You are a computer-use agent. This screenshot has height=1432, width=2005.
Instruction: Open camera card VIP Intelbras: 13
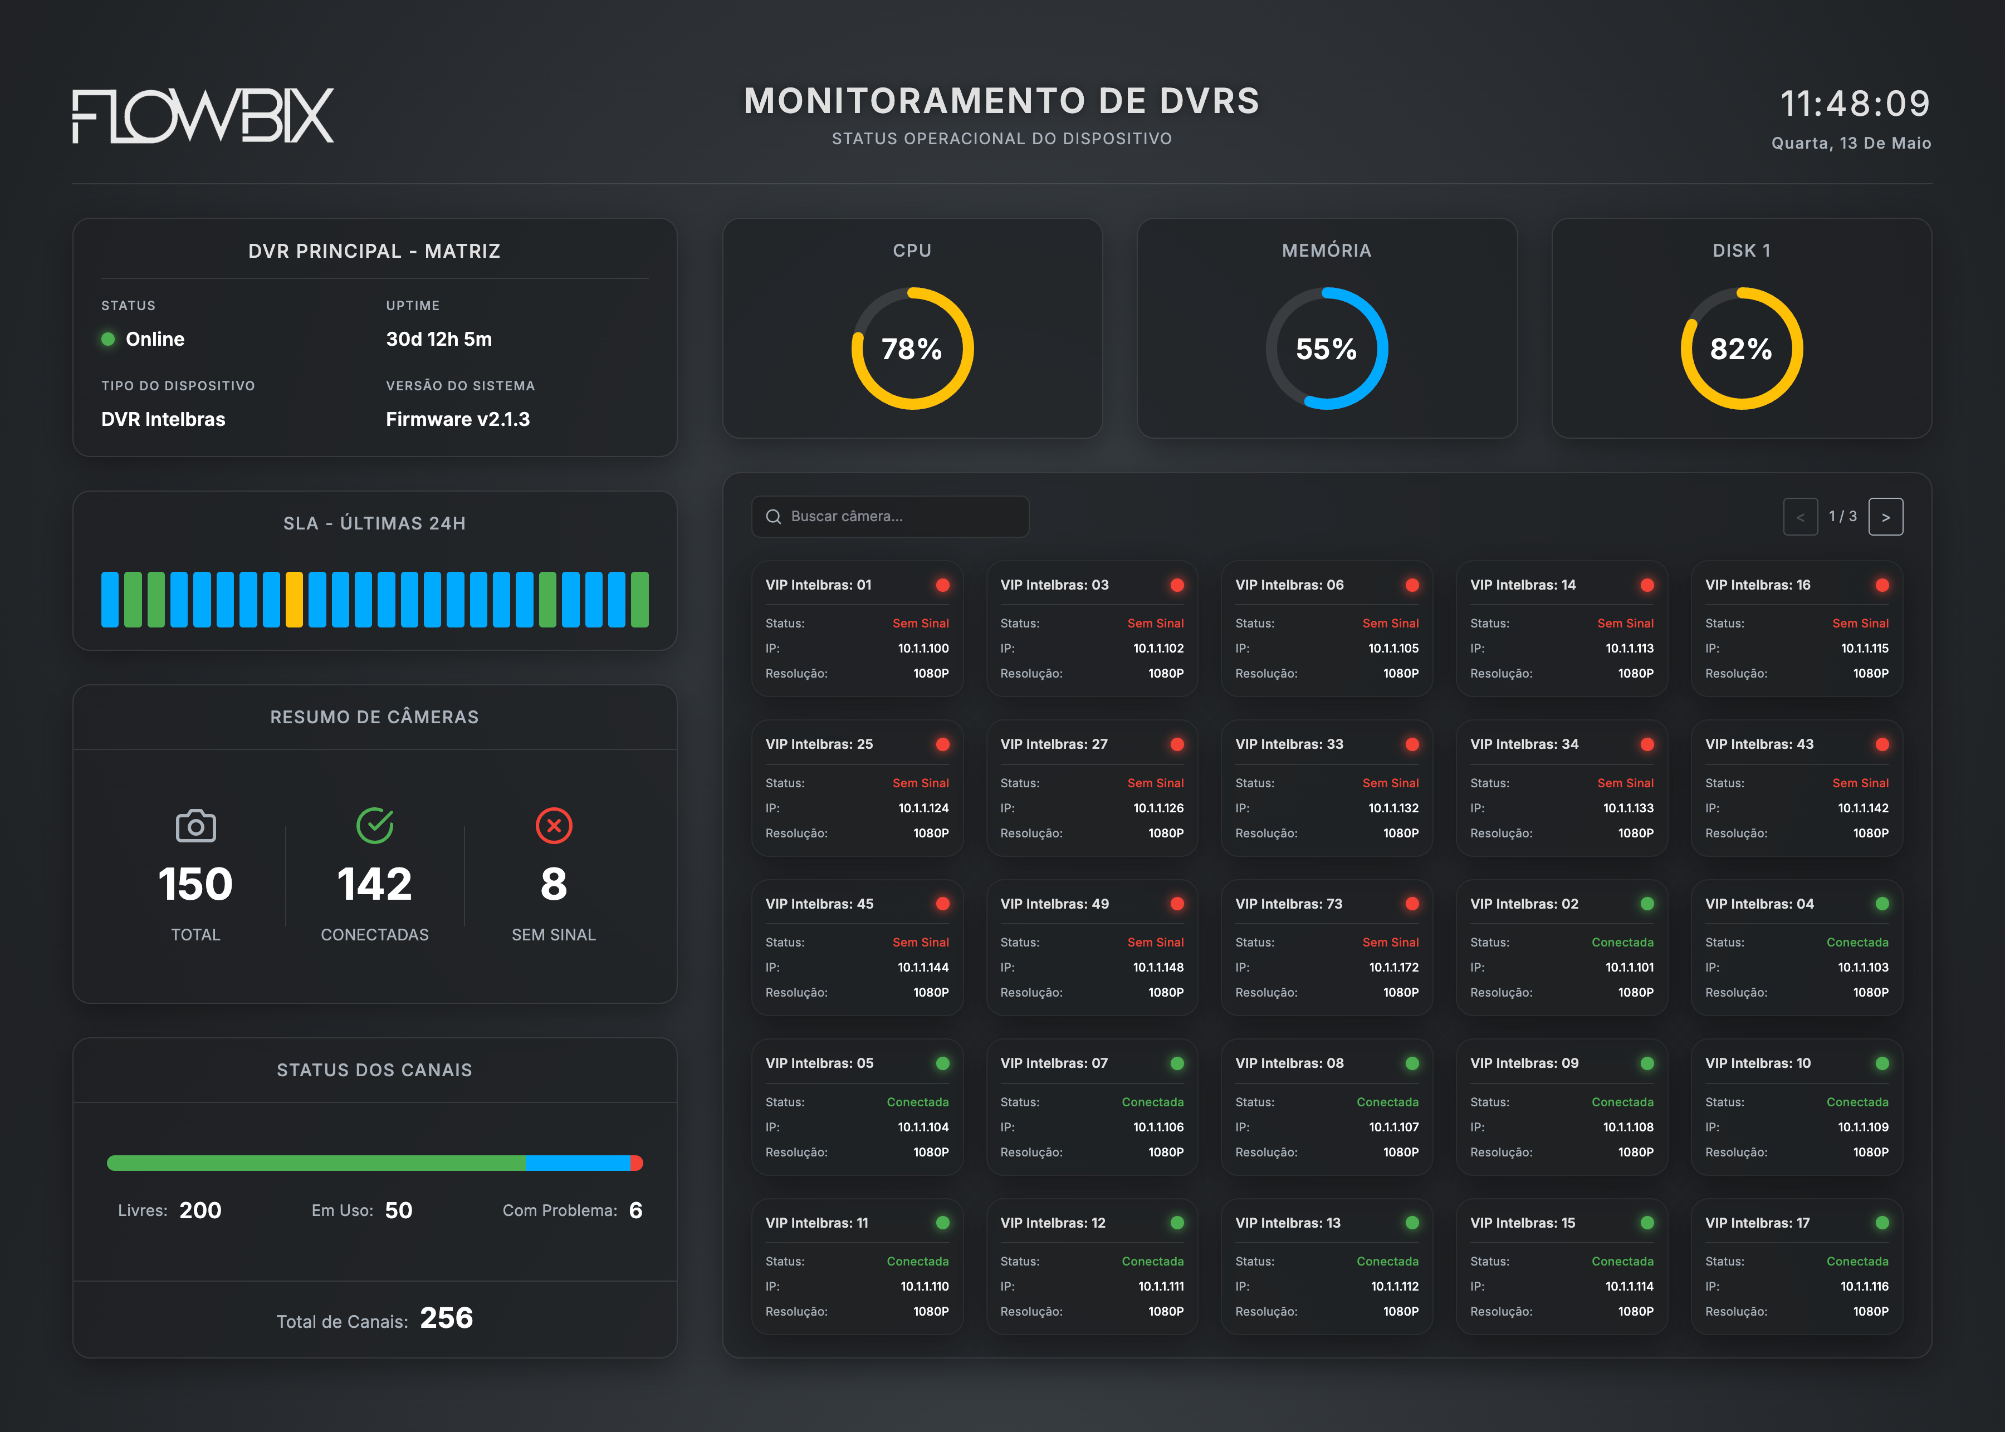click(1327, 1267)
